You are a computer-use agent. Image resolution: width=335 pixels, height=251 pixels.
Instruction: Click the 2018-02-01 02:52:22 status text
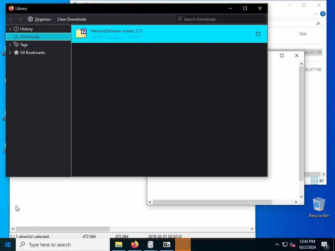point(165,236)
